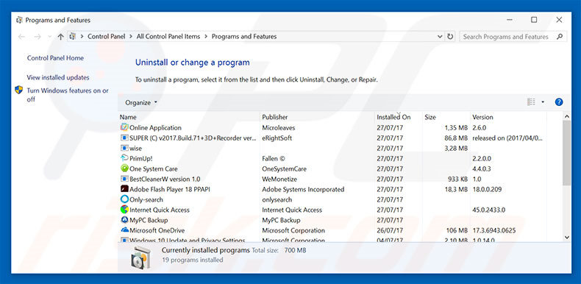Screen dimensions: 581x284
Task: Click the Internet Quick Access icon
Action: click(x=124, y=210)
